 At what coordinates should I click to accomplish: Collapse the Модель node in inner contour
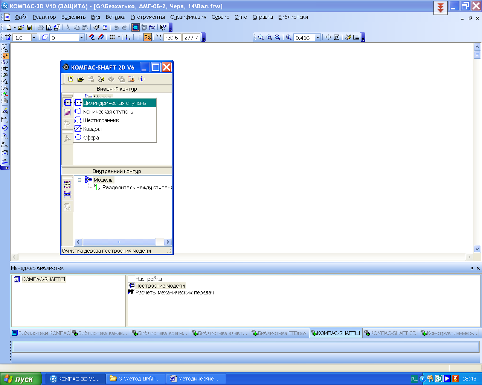[80, 180]
